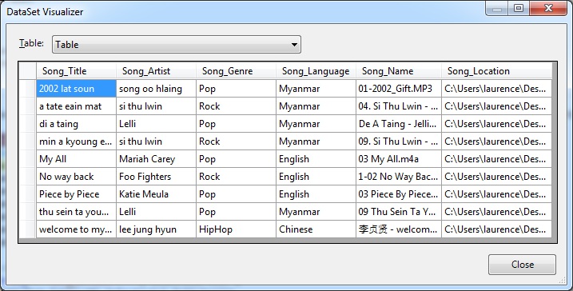Select the 'thu sein ta you...' cell
The height and width of the screenshot is (291, 573).
coord(76,211)
